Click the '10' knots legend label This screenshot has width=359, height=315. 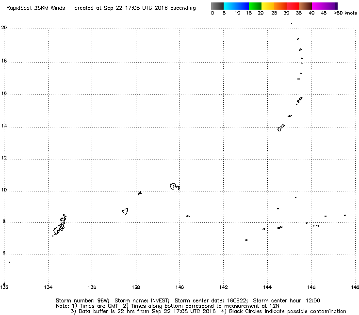(237, 13)
